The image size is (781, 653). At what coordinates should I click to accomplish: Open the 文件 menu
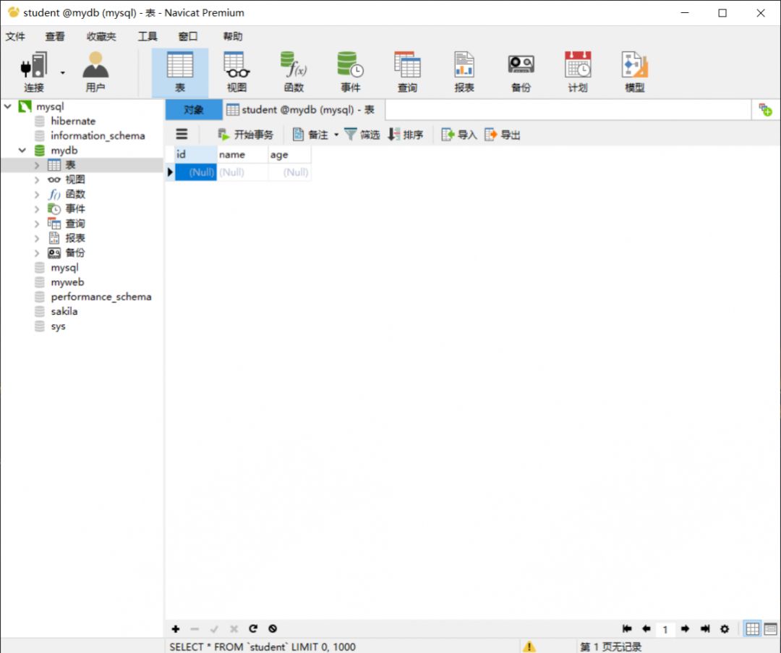[15, 36]
